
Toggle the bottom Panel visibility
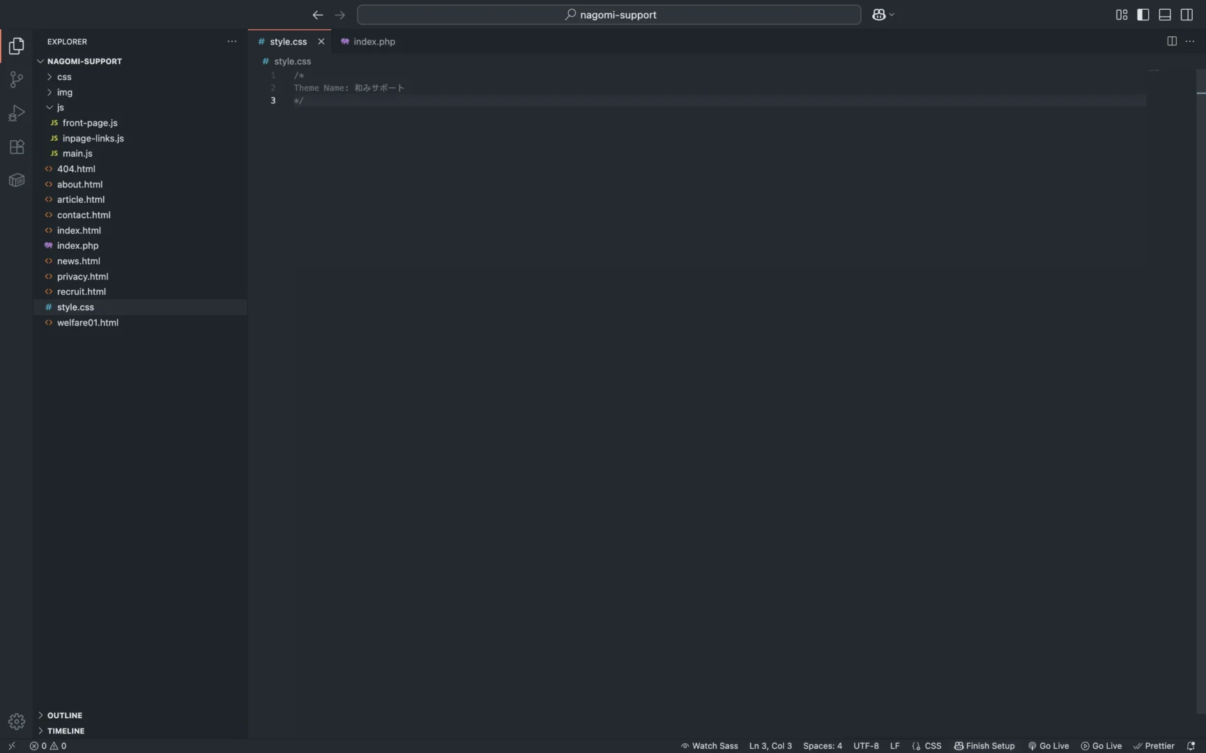coord(1164,15)
